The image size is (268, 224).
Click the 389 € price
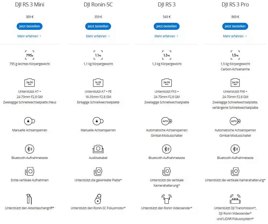(x=30, y=17)
